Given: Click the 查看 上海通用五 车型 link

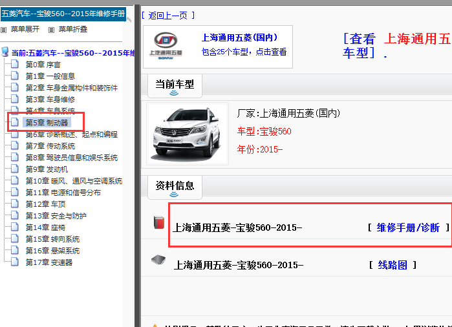Looking at the screenshot, I should (398, 46).
